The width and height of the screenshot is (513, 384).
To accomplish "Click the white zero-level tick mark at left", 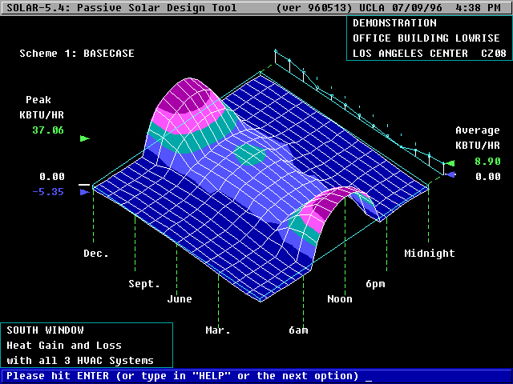I will click(x=84, y=185).
